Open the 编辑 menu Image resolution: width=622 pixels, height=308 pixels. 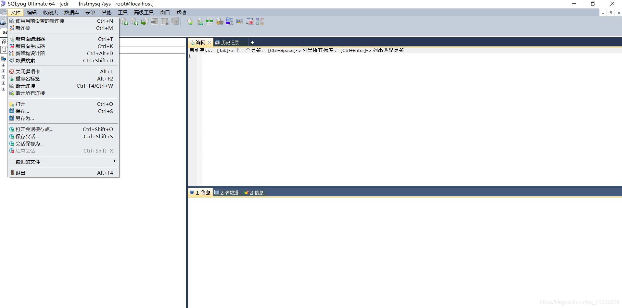32,12
